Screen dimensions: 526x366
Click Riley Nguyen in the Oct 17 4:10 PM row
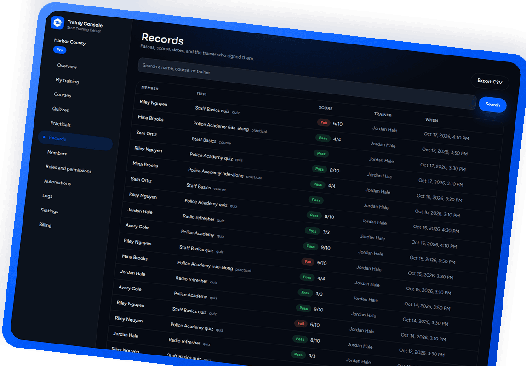tap(153, 103)
